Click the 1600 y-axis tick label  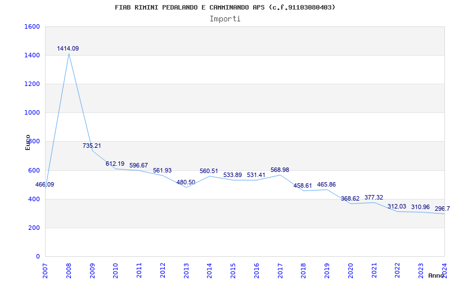coord(32,26)
